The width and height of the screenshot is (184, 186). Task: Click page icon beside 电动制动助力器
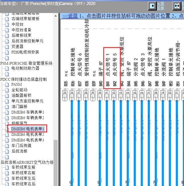tap(7, 68)
